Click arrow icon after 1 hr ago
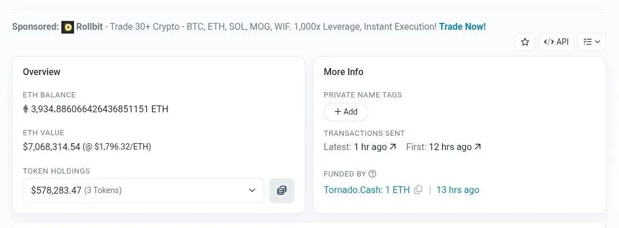The width and height of the screenshot is (619, 228). click(x=392, y=147)
